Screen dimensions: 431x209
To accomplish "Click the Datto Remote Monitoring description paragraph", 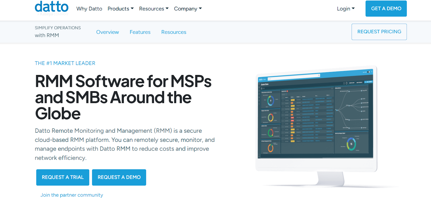I will pyautogui.click(x=125, y=144).
